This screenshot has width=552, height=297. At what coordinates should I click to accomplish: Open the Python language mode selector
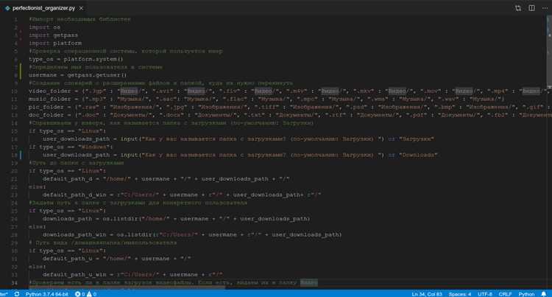[526, 294]
